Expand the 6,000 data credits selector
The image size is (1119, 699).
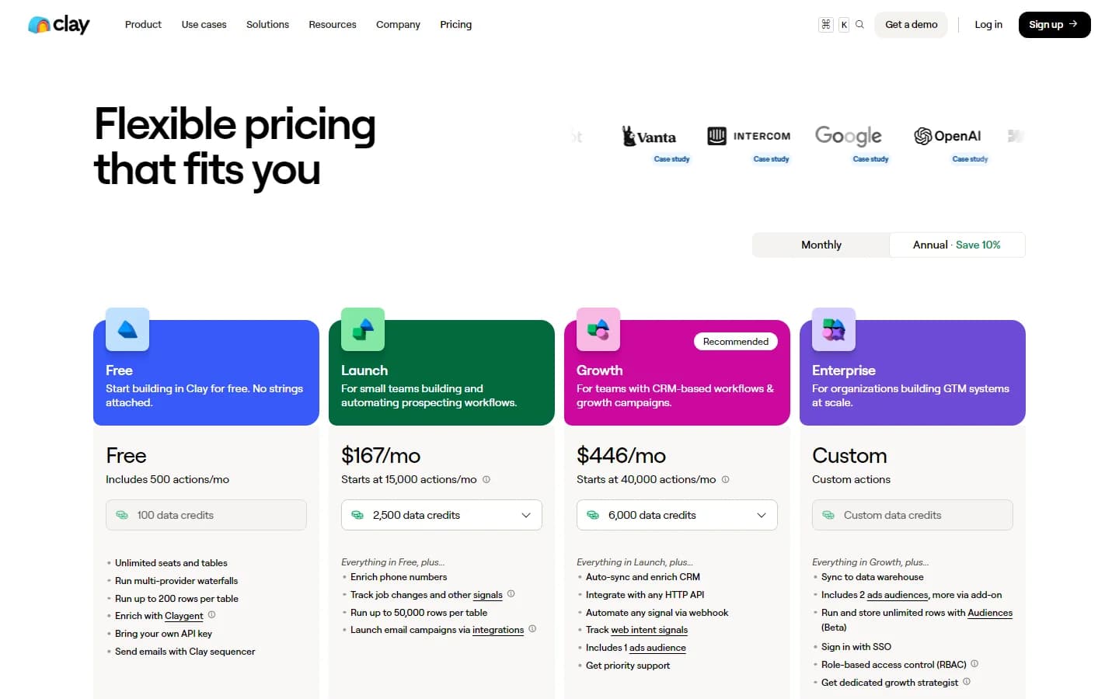[x=676, y=515]
